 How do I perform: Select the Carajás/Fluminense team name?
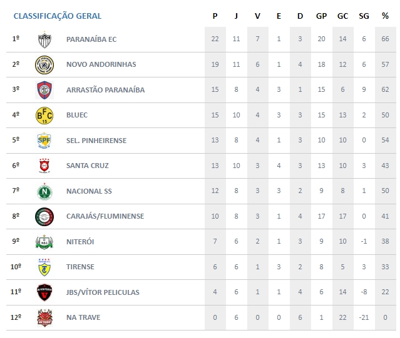tap(105, 216)
